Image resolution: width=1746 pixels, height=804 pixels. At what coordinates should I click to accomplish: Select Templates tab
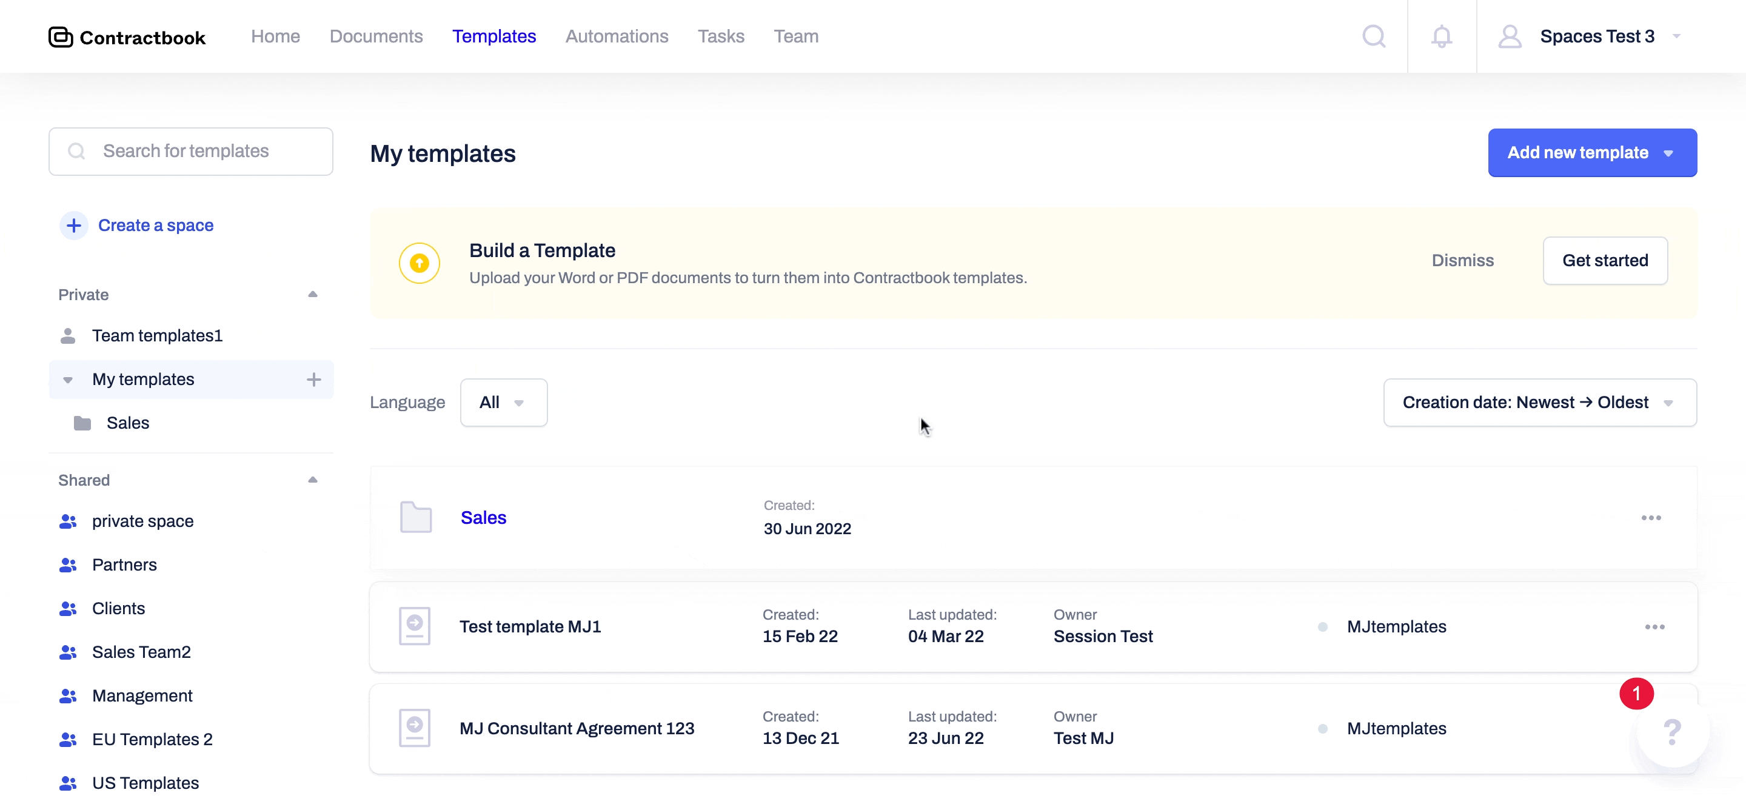point(494,36)
